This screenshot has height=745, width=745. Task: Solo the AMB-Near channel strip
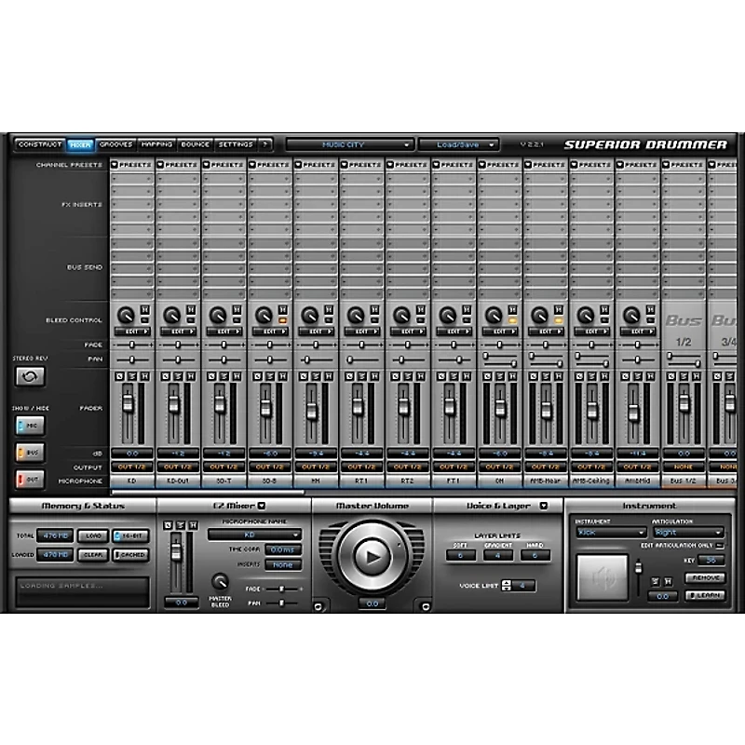click(x=546, y=376)
